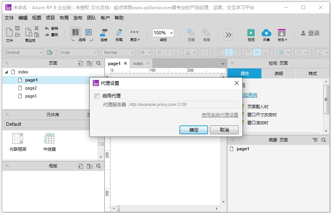Toggle bold formatting
The height and width of the screenshot is (213, 331).
point(159,52)
